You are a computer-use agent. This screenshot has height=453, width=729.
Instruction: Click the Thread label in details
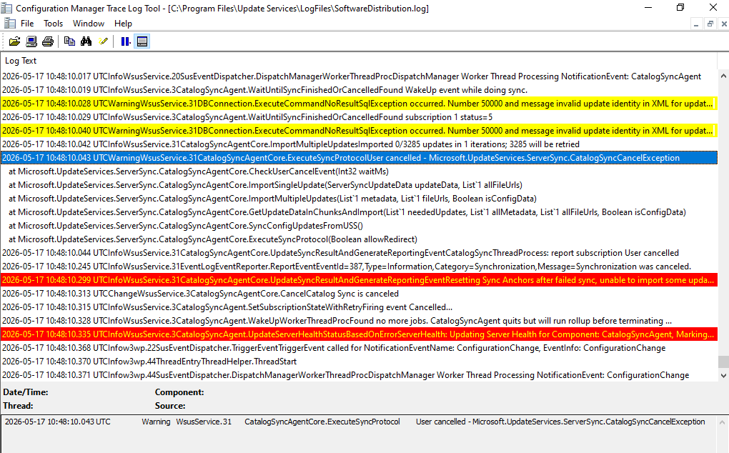[x=18, y=406]
